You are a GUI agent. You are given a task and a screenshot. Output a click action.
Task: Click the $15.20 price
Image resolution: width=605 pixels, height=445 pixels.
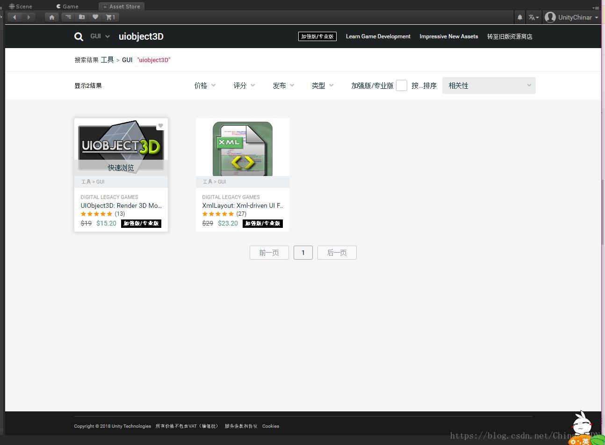[x=106, y=223]
